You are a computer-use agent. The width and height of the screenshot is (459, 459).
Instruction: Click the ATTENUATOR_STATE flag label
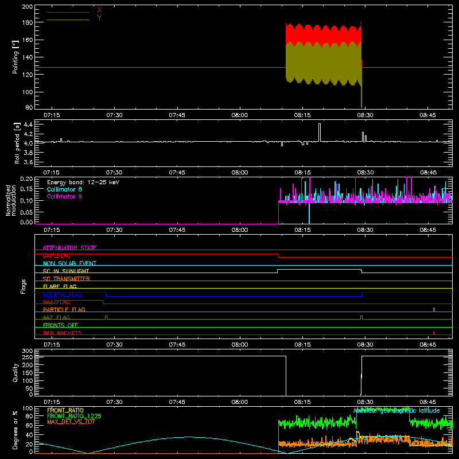(x=69, y=248)
